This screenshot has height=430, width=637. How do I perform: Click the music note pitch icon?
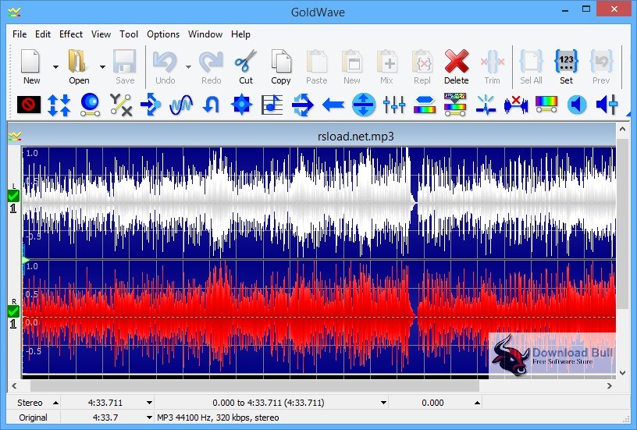point(272,105)
